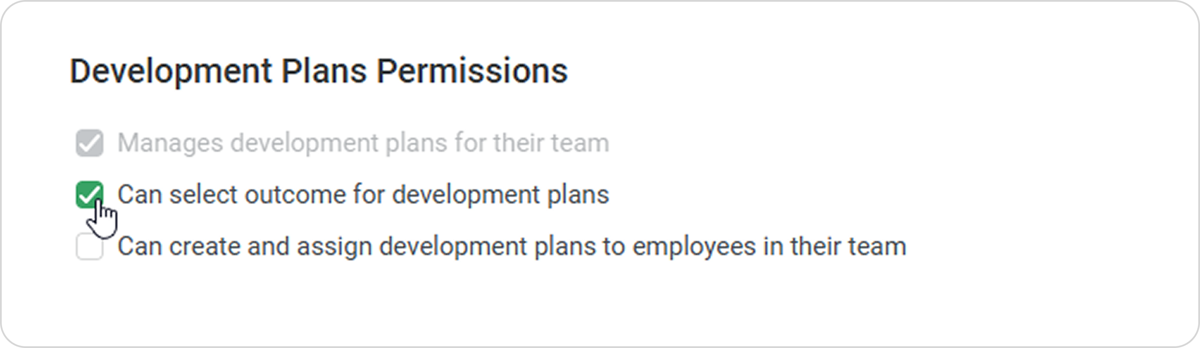Click the word 'Permissions' in the title

tap(472, 71)
